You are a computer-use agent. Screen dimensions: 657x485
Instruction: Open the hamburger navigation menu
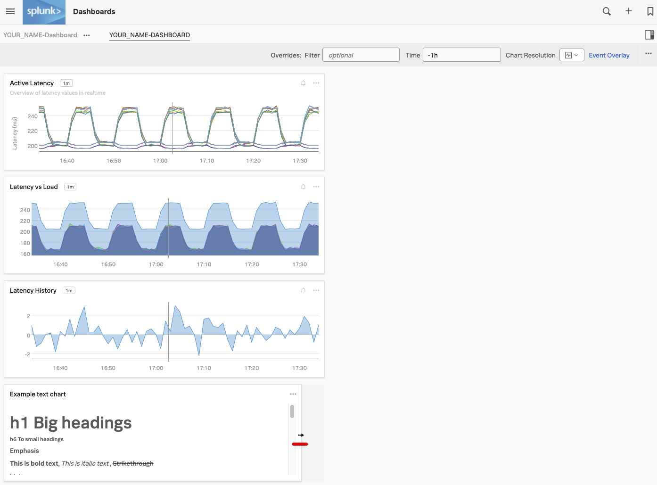click(10, 11)
